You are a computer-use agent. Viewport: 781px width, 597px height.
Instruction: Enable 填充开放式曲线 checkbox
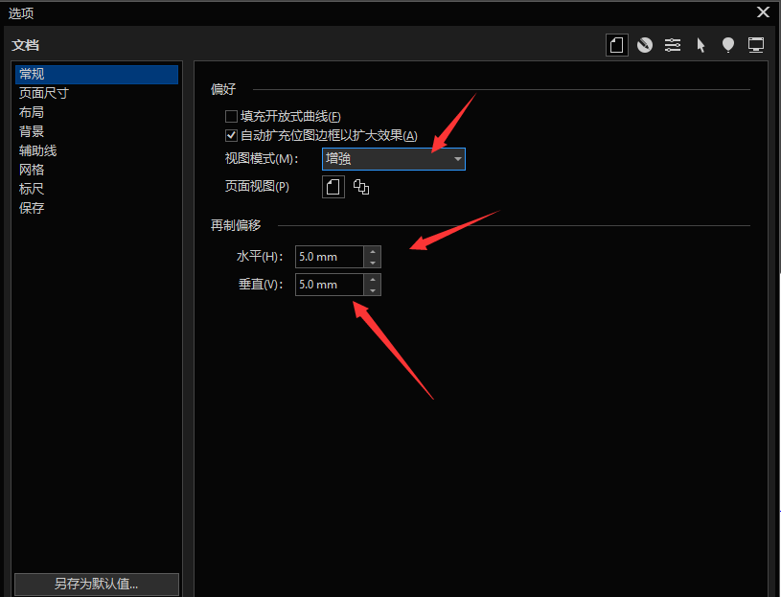point(231,117)
